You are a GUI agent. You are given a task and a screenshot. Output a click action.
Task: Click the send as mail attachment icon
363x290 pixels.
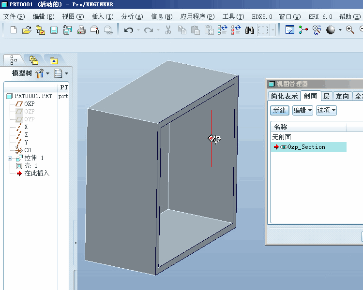[95, 30]
